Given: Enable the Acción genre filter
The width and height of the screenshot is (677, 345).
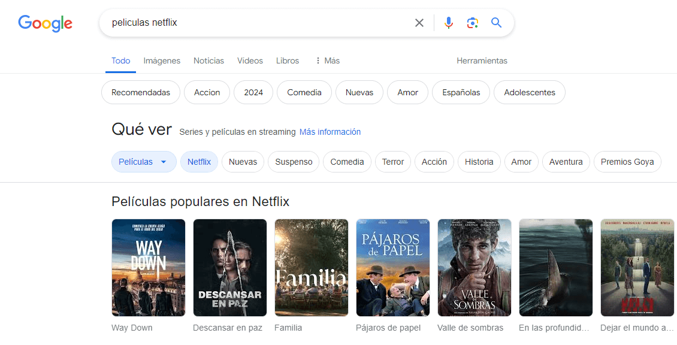Looking at the screenshot, I should click(x=434, y=162).
